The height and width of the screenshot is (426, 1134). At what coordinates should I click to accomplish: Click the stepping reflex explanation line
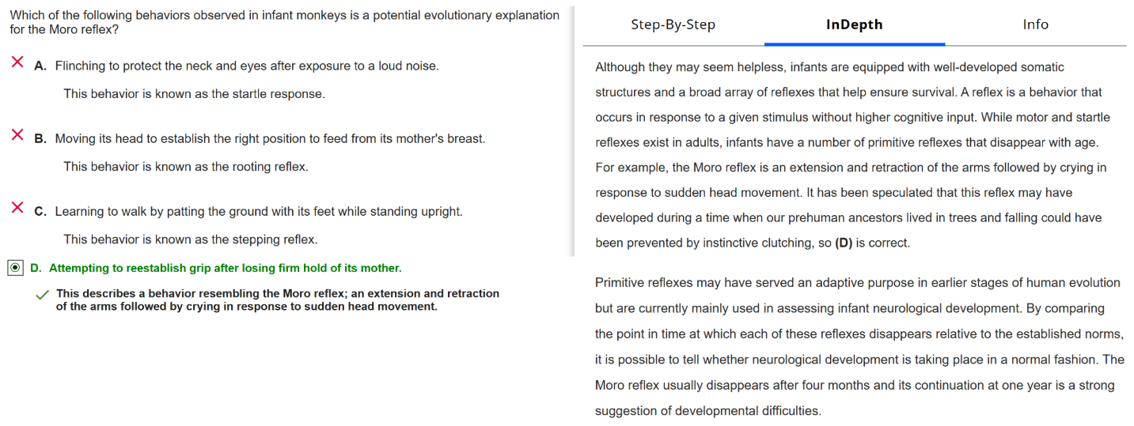[x=190, y=239]
